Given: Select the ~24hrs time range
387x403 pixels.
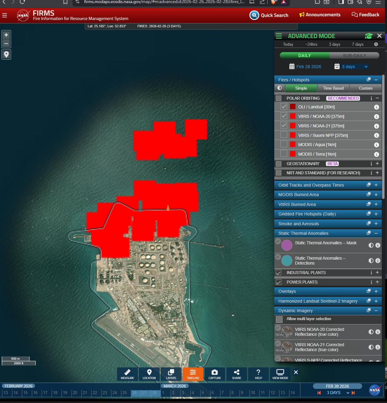Looking at the screenshot, I should point(311,44).
